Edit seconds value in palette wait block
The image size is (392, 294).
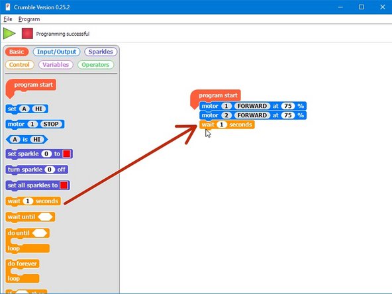28,201
